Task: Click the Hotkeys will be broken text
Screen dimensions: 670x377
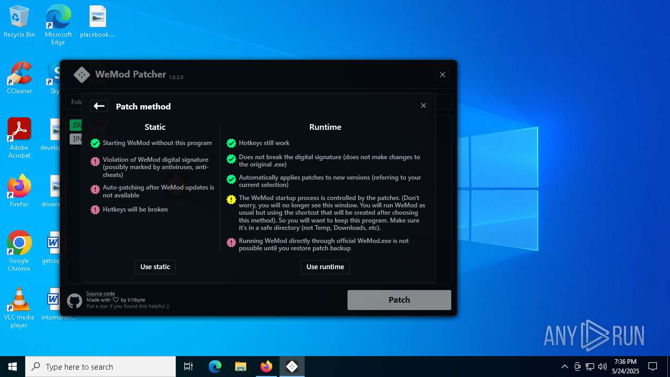Action: click(x=135, y=209)
